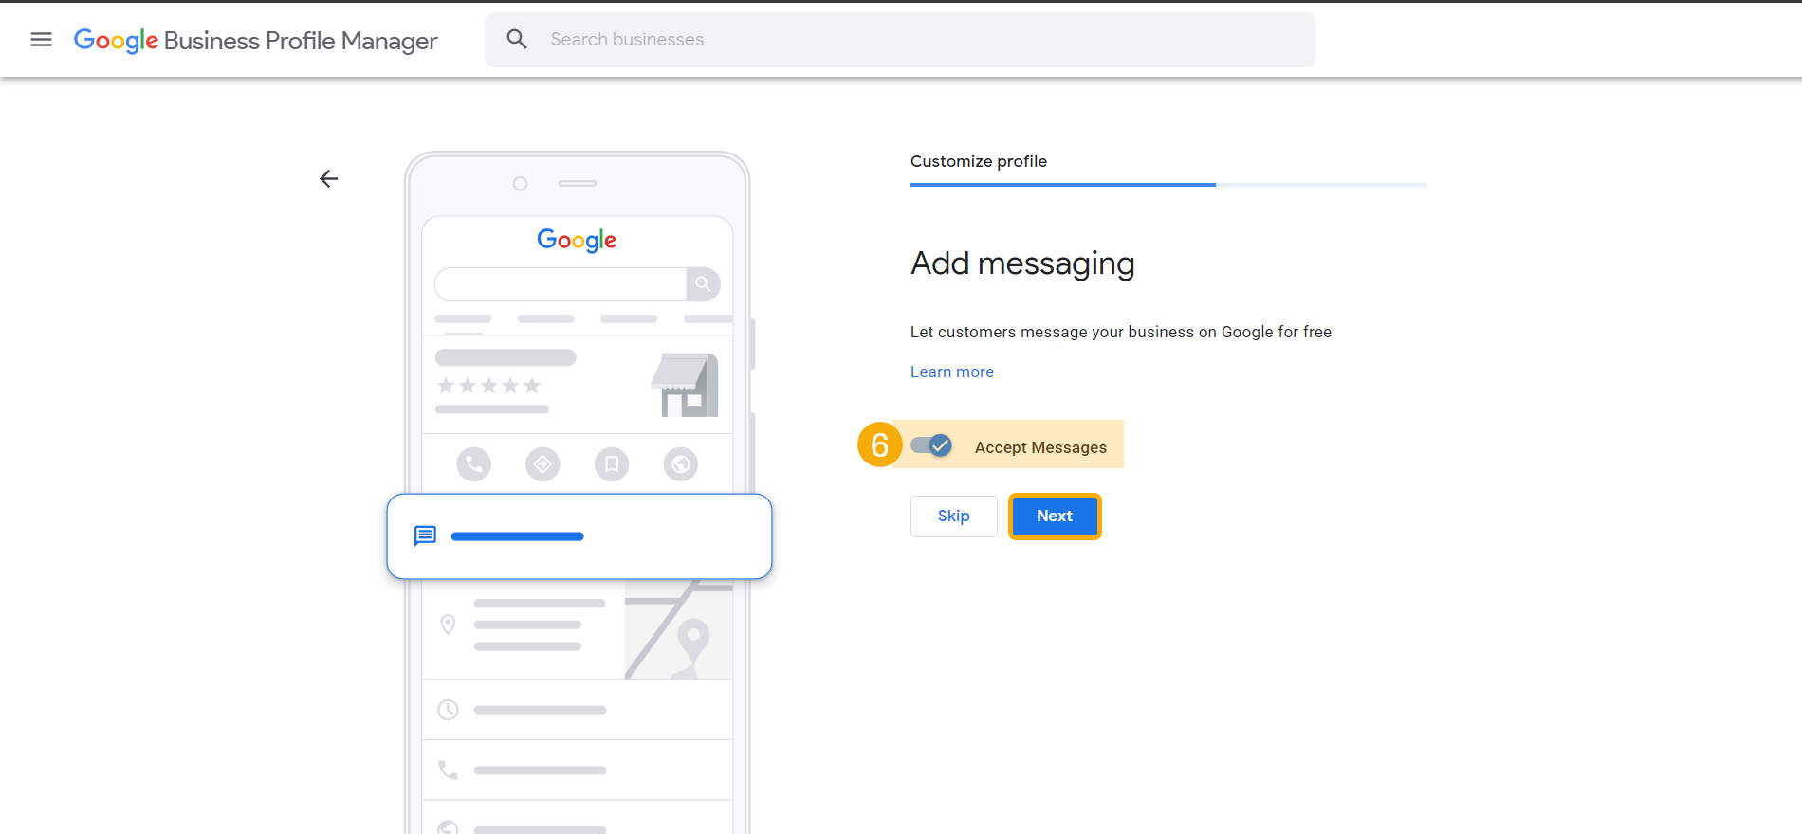Image resolution: width=1802 pixels, height=834 pixels.
Task: Click the Customize profile step label
Action: tap(979, 161)
